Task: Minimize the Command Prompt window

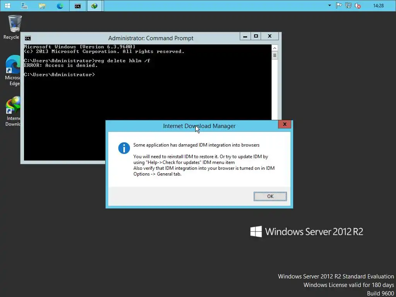Action: 245,36
